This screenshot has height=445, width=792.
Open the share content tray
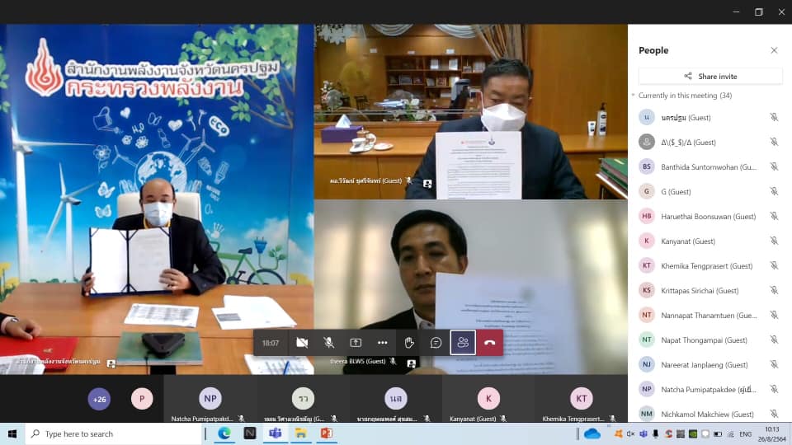(x=356, y=343)
